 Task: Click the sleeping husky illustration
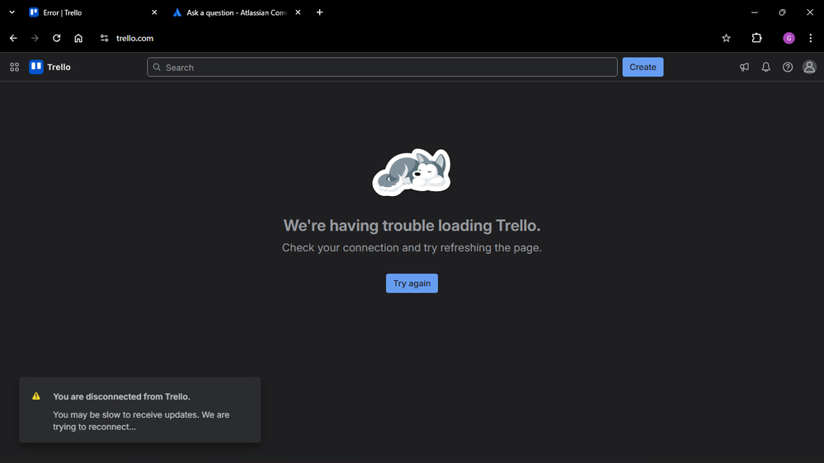tap(412, 172)
